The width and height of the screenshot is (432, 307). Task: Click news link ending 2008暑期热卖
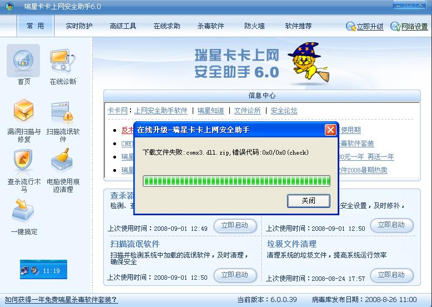[363, 170]
